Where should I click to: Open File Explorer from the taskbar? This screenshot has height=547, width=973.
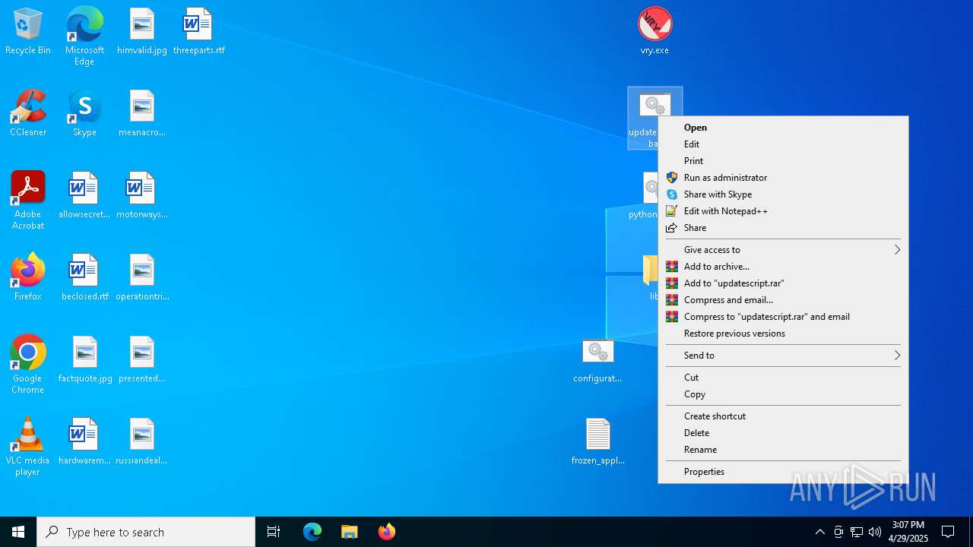click(349, 532)
